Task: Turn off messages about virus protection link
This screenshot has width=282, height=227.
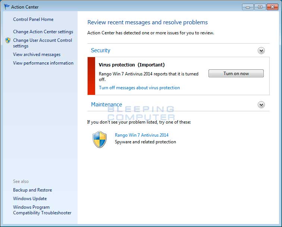Action: (x=139, y=88)
